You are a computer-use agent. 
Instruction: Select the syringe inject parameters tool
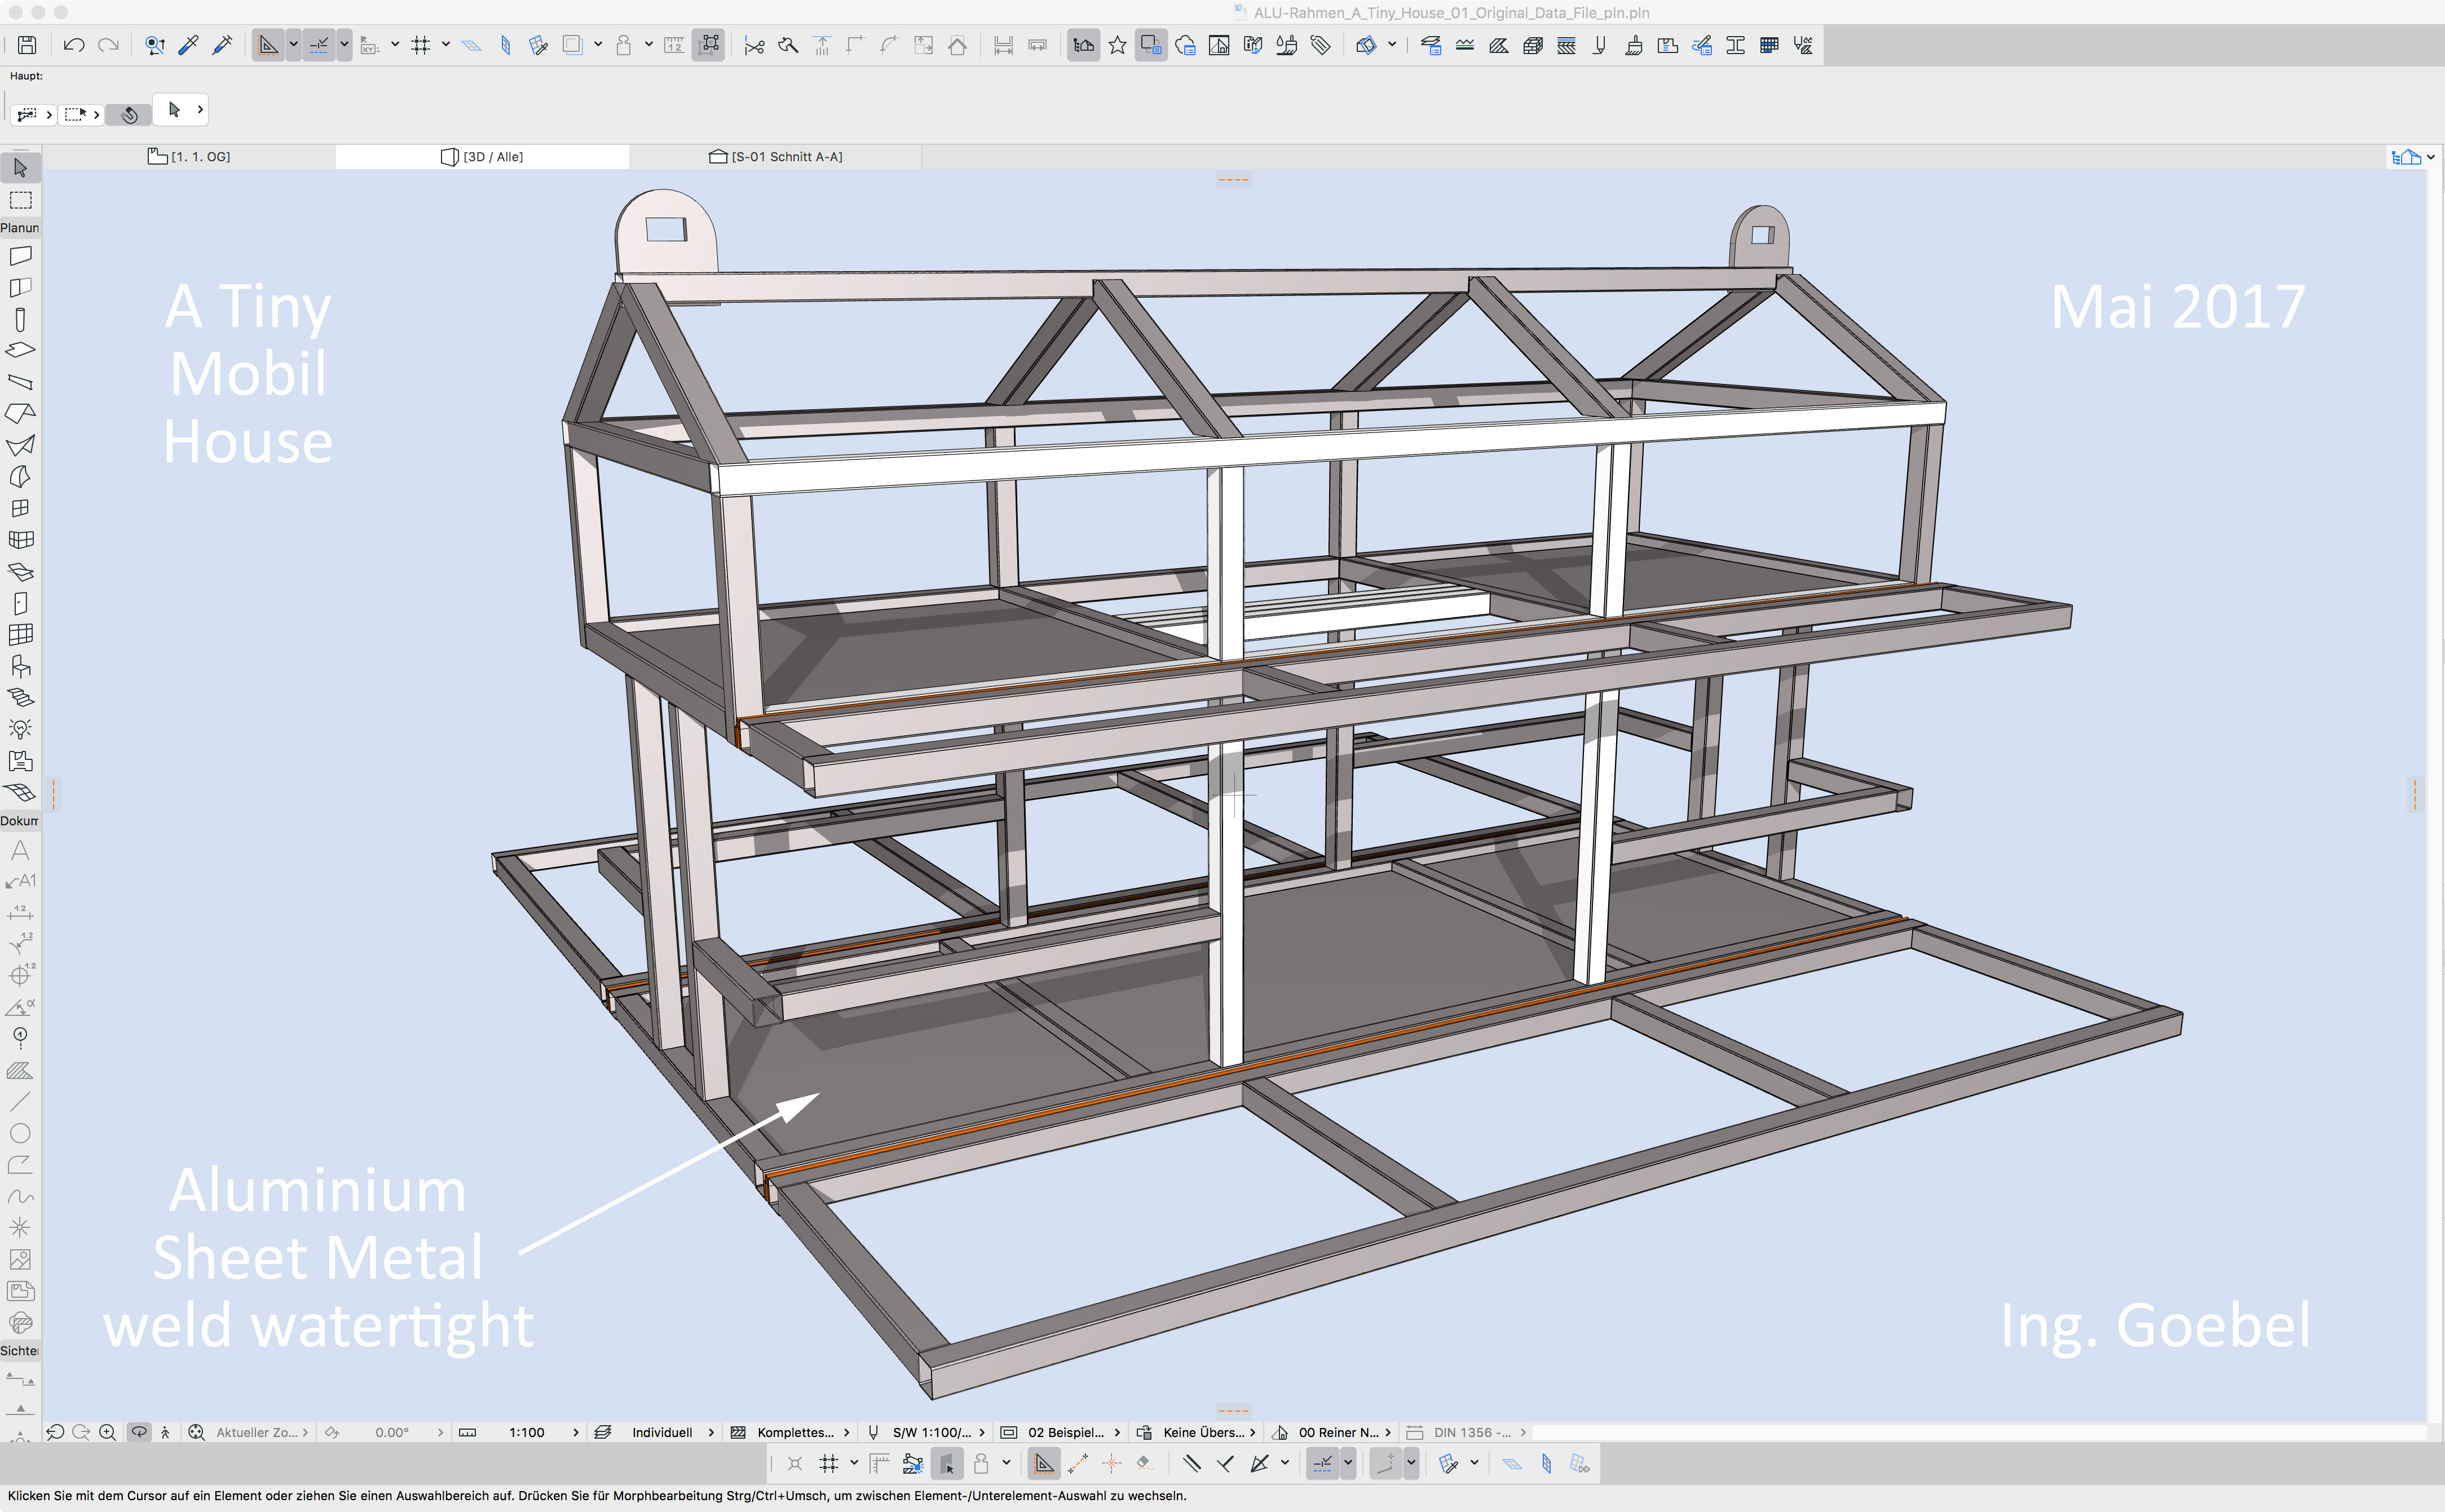point(222,45)
